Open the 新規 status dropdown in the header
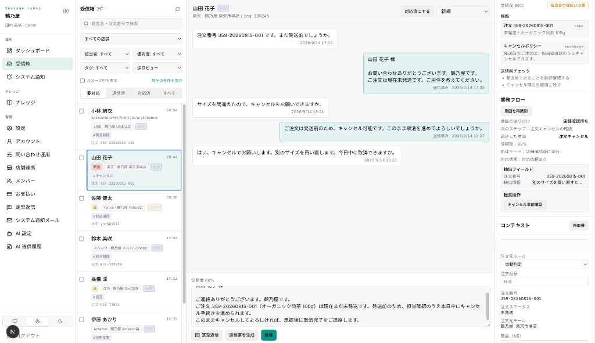Image resolution: width=595 pixels, height=343 pixels. tap(463, 12)
